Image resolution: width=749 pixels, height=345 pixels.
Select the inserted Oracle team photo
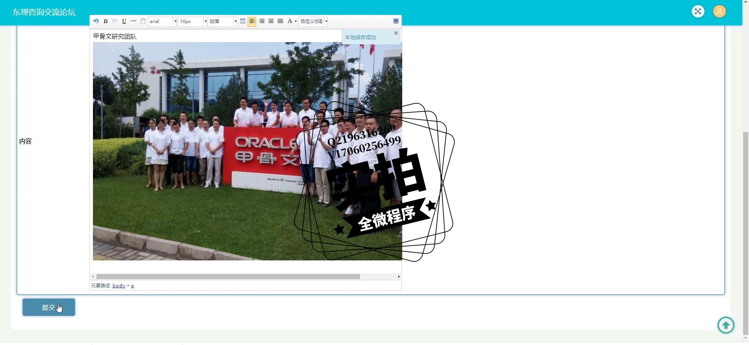pyautogui.click(x=247, y=151)
